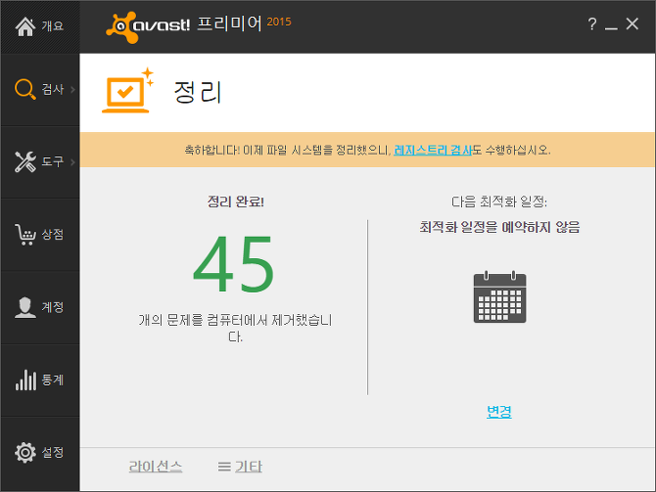This screenshot has width=656, height=492.
Task: Click the 통계 bar chart icon
Action: coord(25,380)
